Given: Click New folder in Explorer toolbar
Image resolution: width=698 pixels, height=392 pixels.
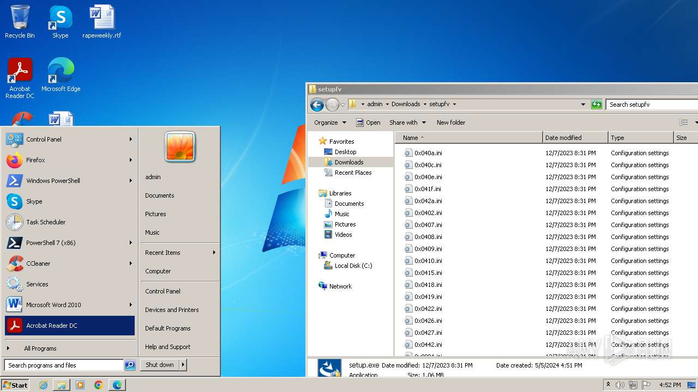Looking at the screenshot, I should click(x=451, y=122).
